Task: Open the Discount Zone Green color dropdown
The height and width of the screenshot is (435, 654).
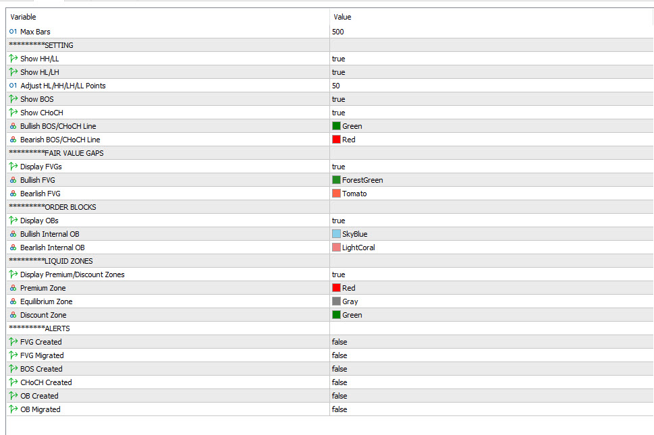Action: pos(352,315)
